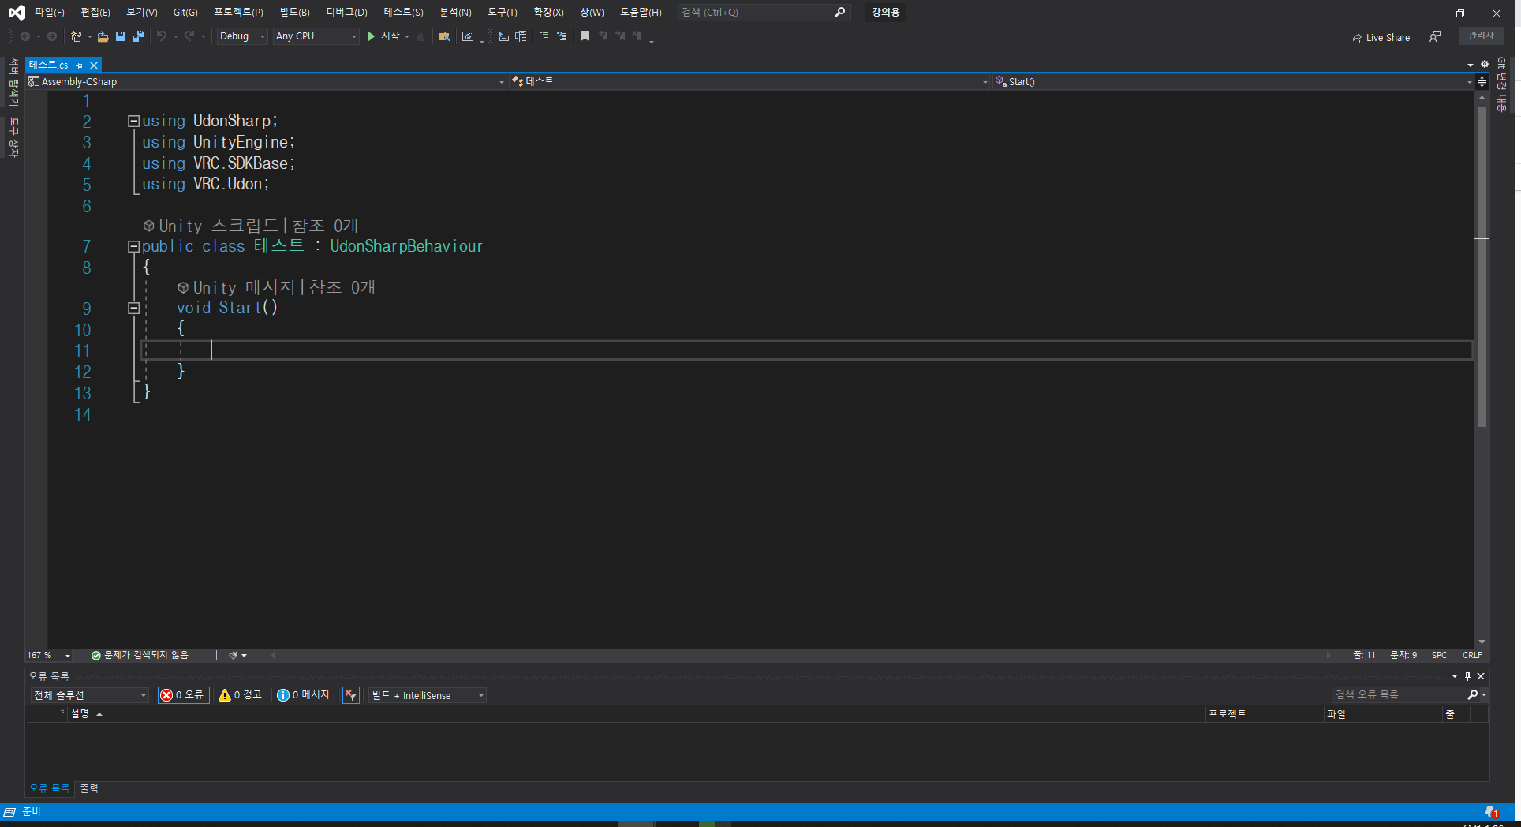Click the Redo arrow icon
The height and width of the screenshot is (827, 1521).
[189, 36]
